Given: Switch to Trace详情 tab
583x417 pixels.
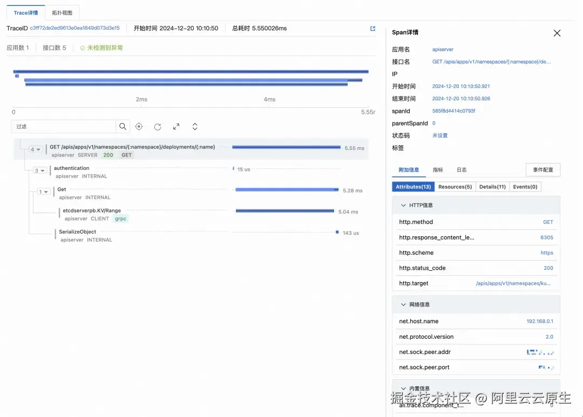Looking at the screenshot, I should point(26,12).
